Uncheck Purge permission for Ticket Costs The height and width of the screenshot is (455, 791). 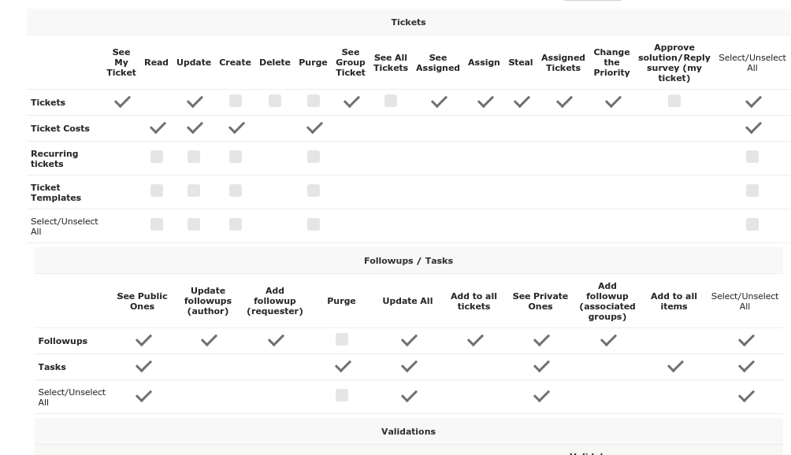click(314, 128)
